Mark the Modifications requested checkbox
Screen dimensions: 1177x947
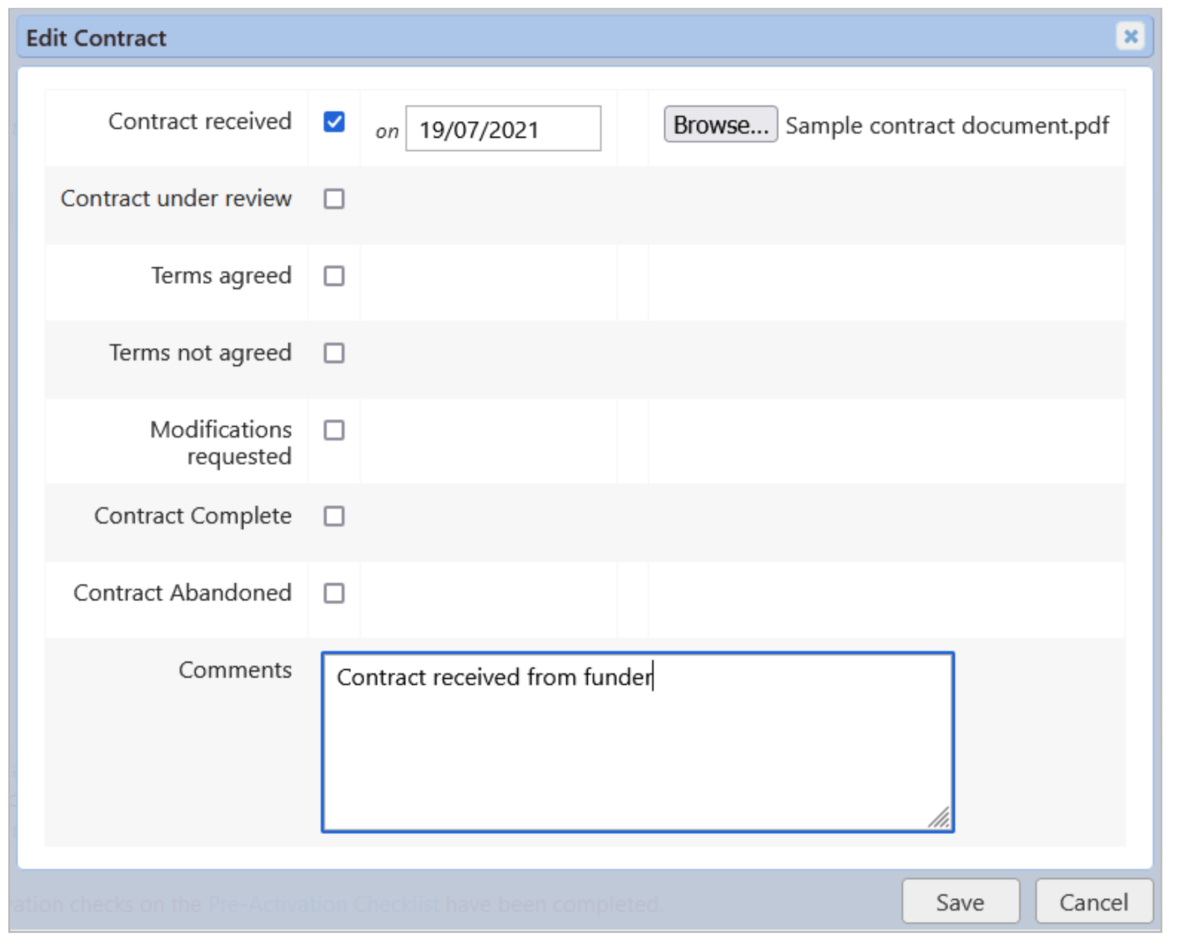(x=334, y=431)
